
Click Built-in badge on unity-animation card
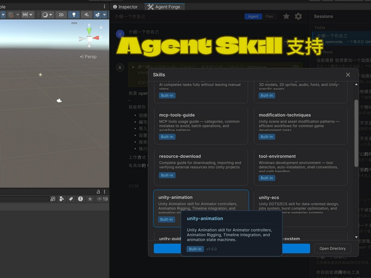coord(166,219)
